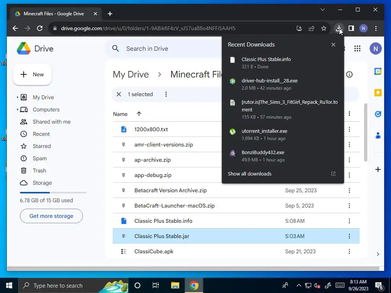Viewport: 391px width, 293px height.
Task: Click the storage usage progress bar
Action: click(53, 193)
